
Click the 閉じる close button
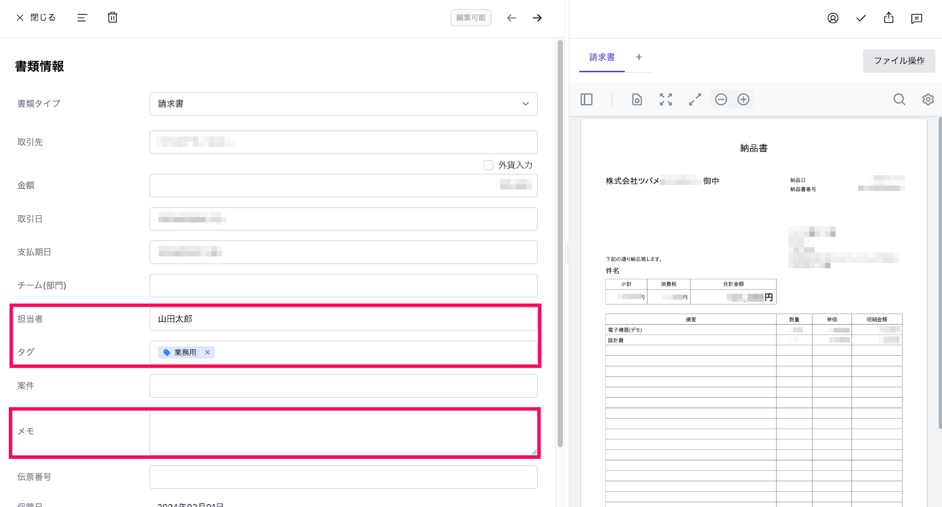click(36, 18)
